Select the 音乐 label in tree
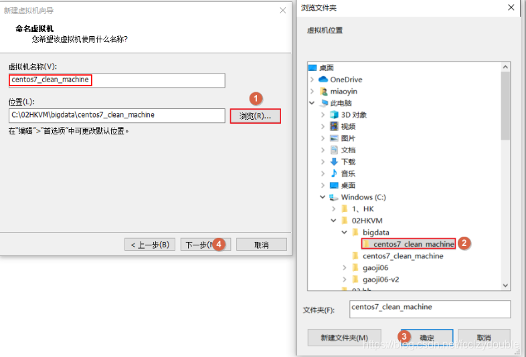The image size is (526, 357). (x=348, y=173)
